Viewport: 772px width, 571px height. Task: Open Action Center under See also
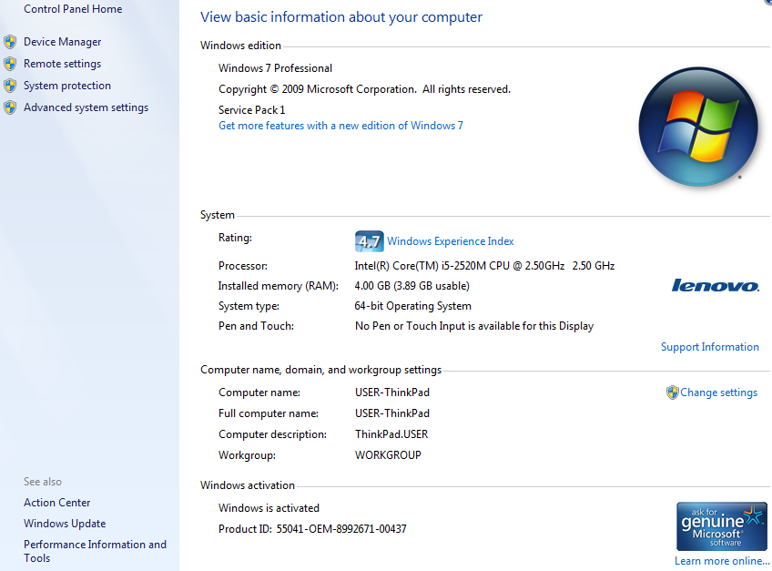(57, 503)
